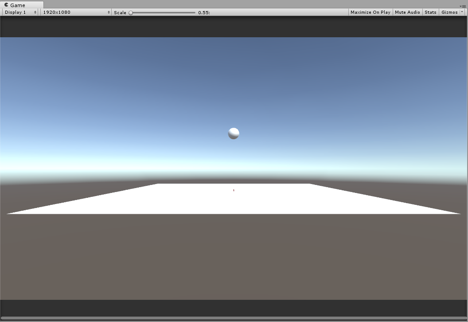Image resolution: width=468 pixels, height=322 pixels.
Task: Toggle Maximize On Play
Action: tap(370, 12)
